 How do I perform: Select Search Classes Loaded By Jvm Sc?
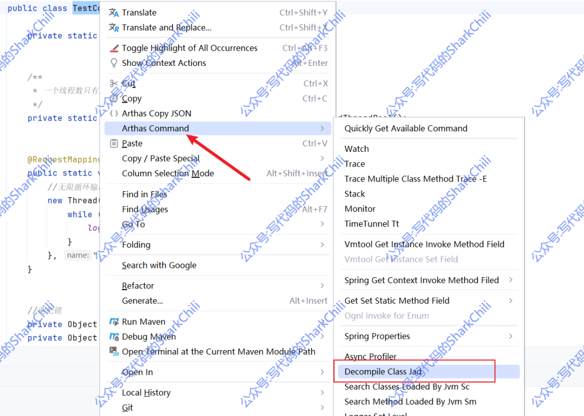coord(429,387)
